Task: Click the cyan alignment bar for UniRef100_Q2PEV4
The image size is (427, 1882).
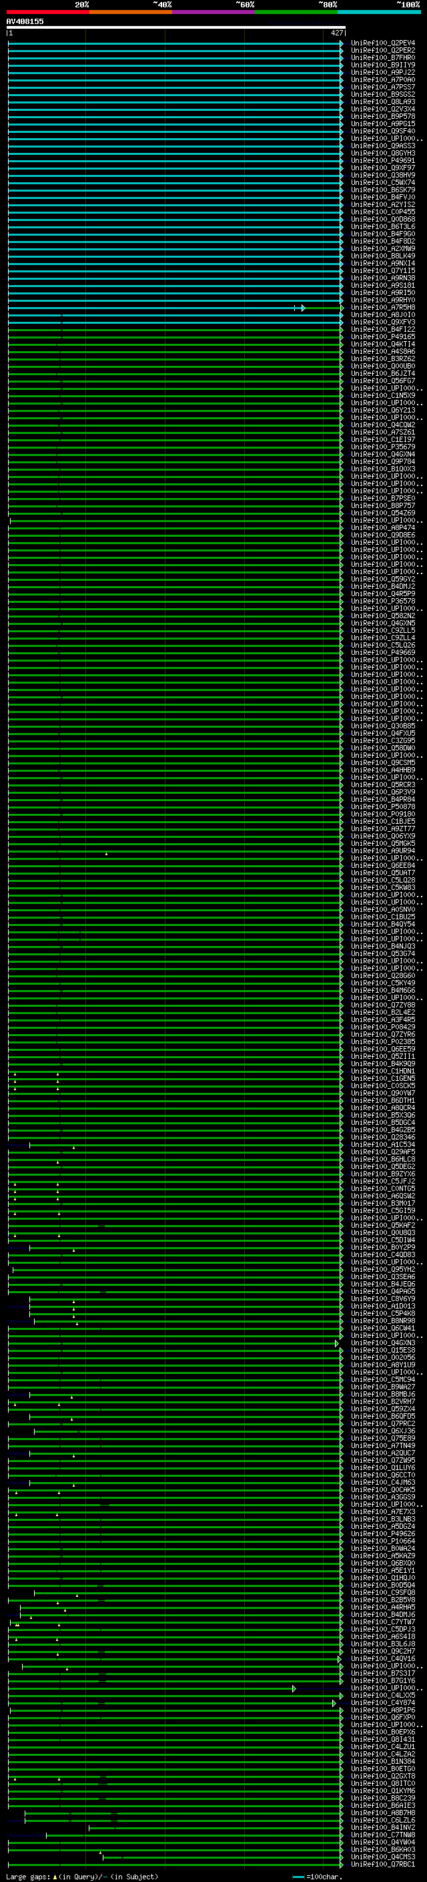Action: pos(175,44)
